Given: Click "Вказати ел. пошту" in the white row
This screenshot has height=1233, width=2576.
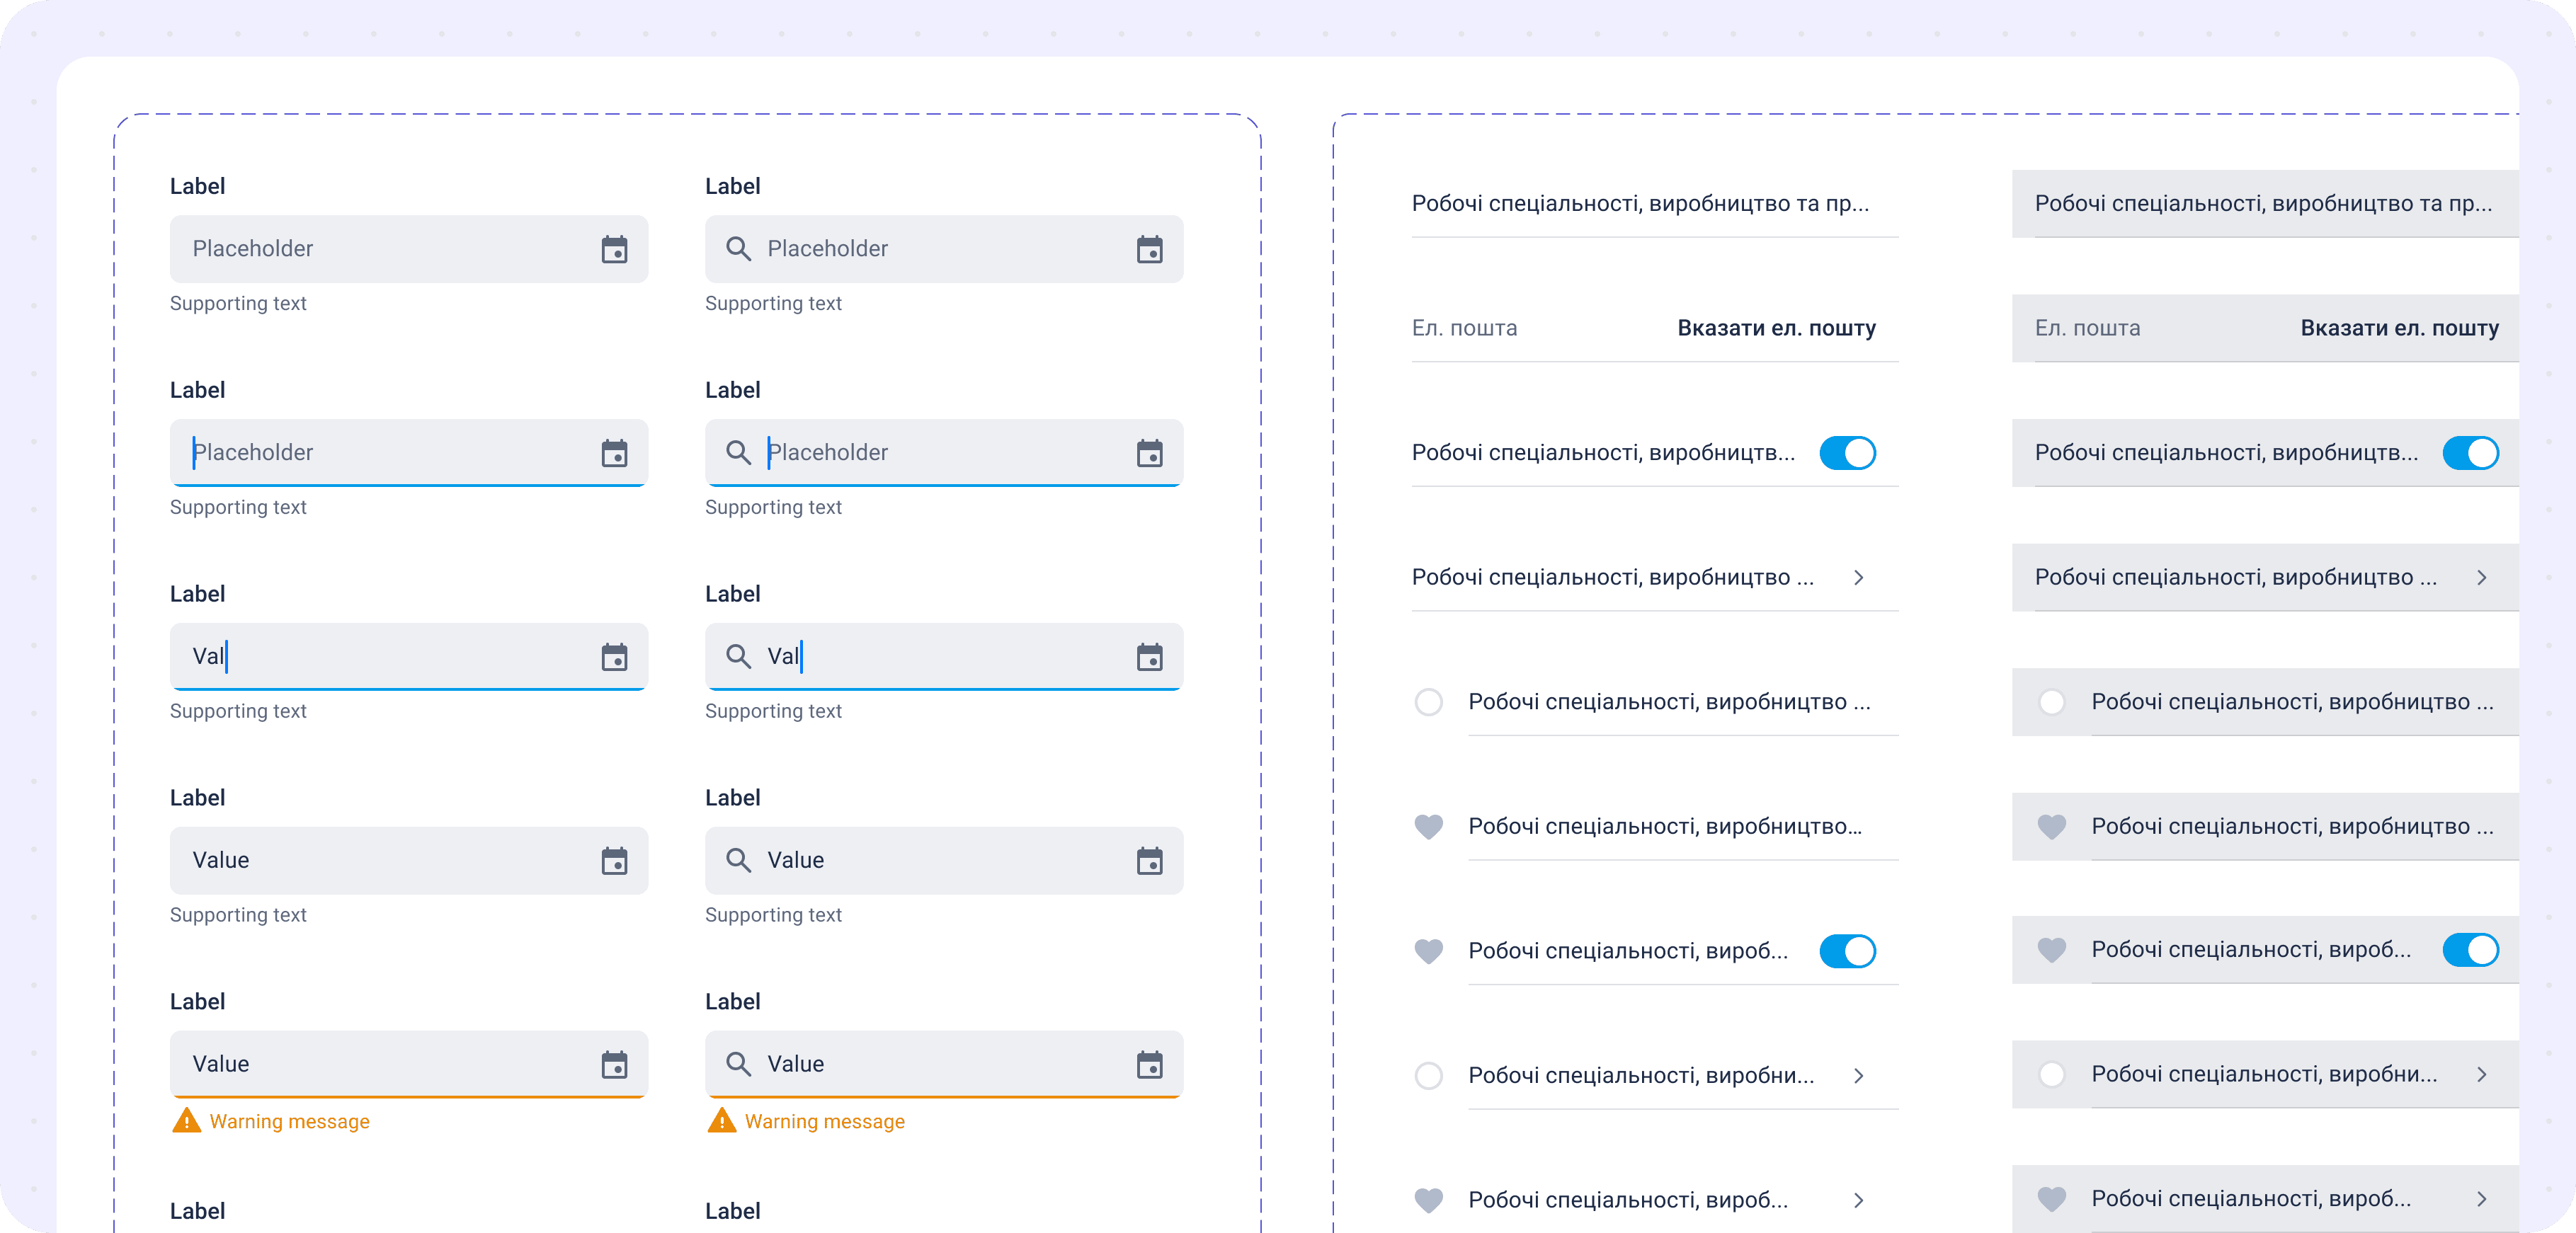Looking at the screenshot, I should [1776, 328].
